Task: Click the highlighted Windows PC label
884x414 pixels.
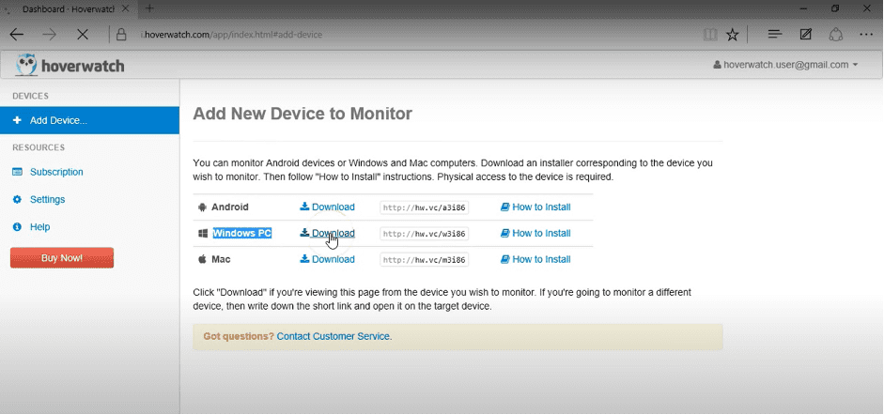Action: [241, 233]
